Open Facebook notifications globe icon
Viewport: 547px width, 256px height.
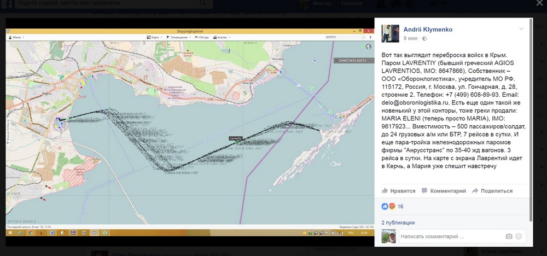(x=412, y=3)
